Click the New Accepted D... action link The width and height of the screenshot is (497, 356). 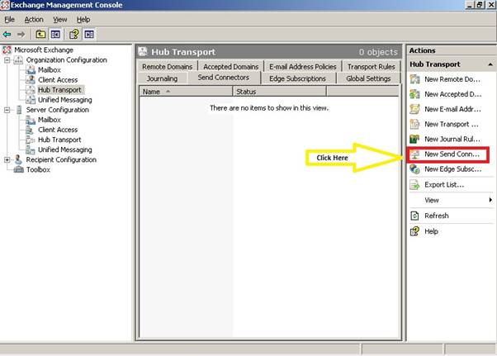pyautogui.click(x=453, y=94)
